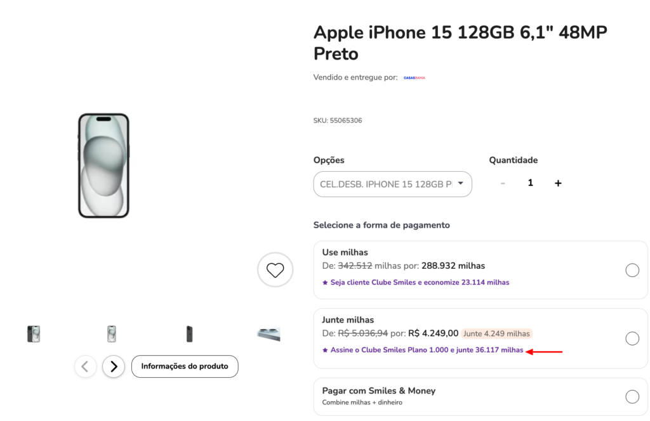Choose "Pagar com Smiles & Money" radio
Image resolution: width=650 pixels, height=421 pixels.
coord(632,397)
